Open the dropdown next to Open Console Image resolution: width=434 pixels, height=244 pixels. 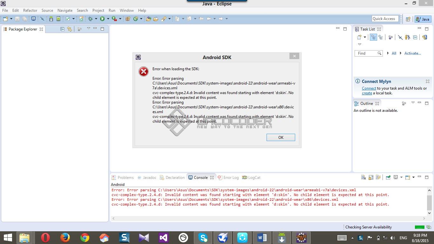pos(413,177)
